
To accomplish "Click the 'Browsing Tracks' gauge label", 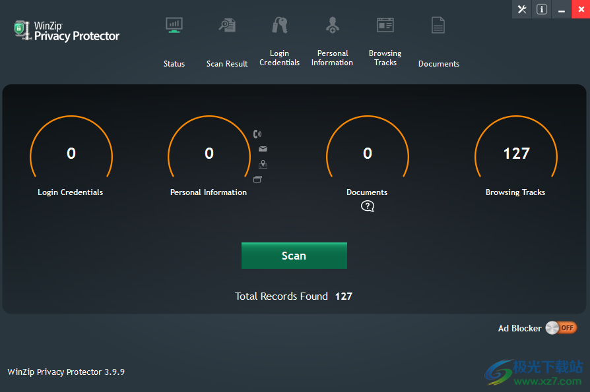I will point(515,192).
